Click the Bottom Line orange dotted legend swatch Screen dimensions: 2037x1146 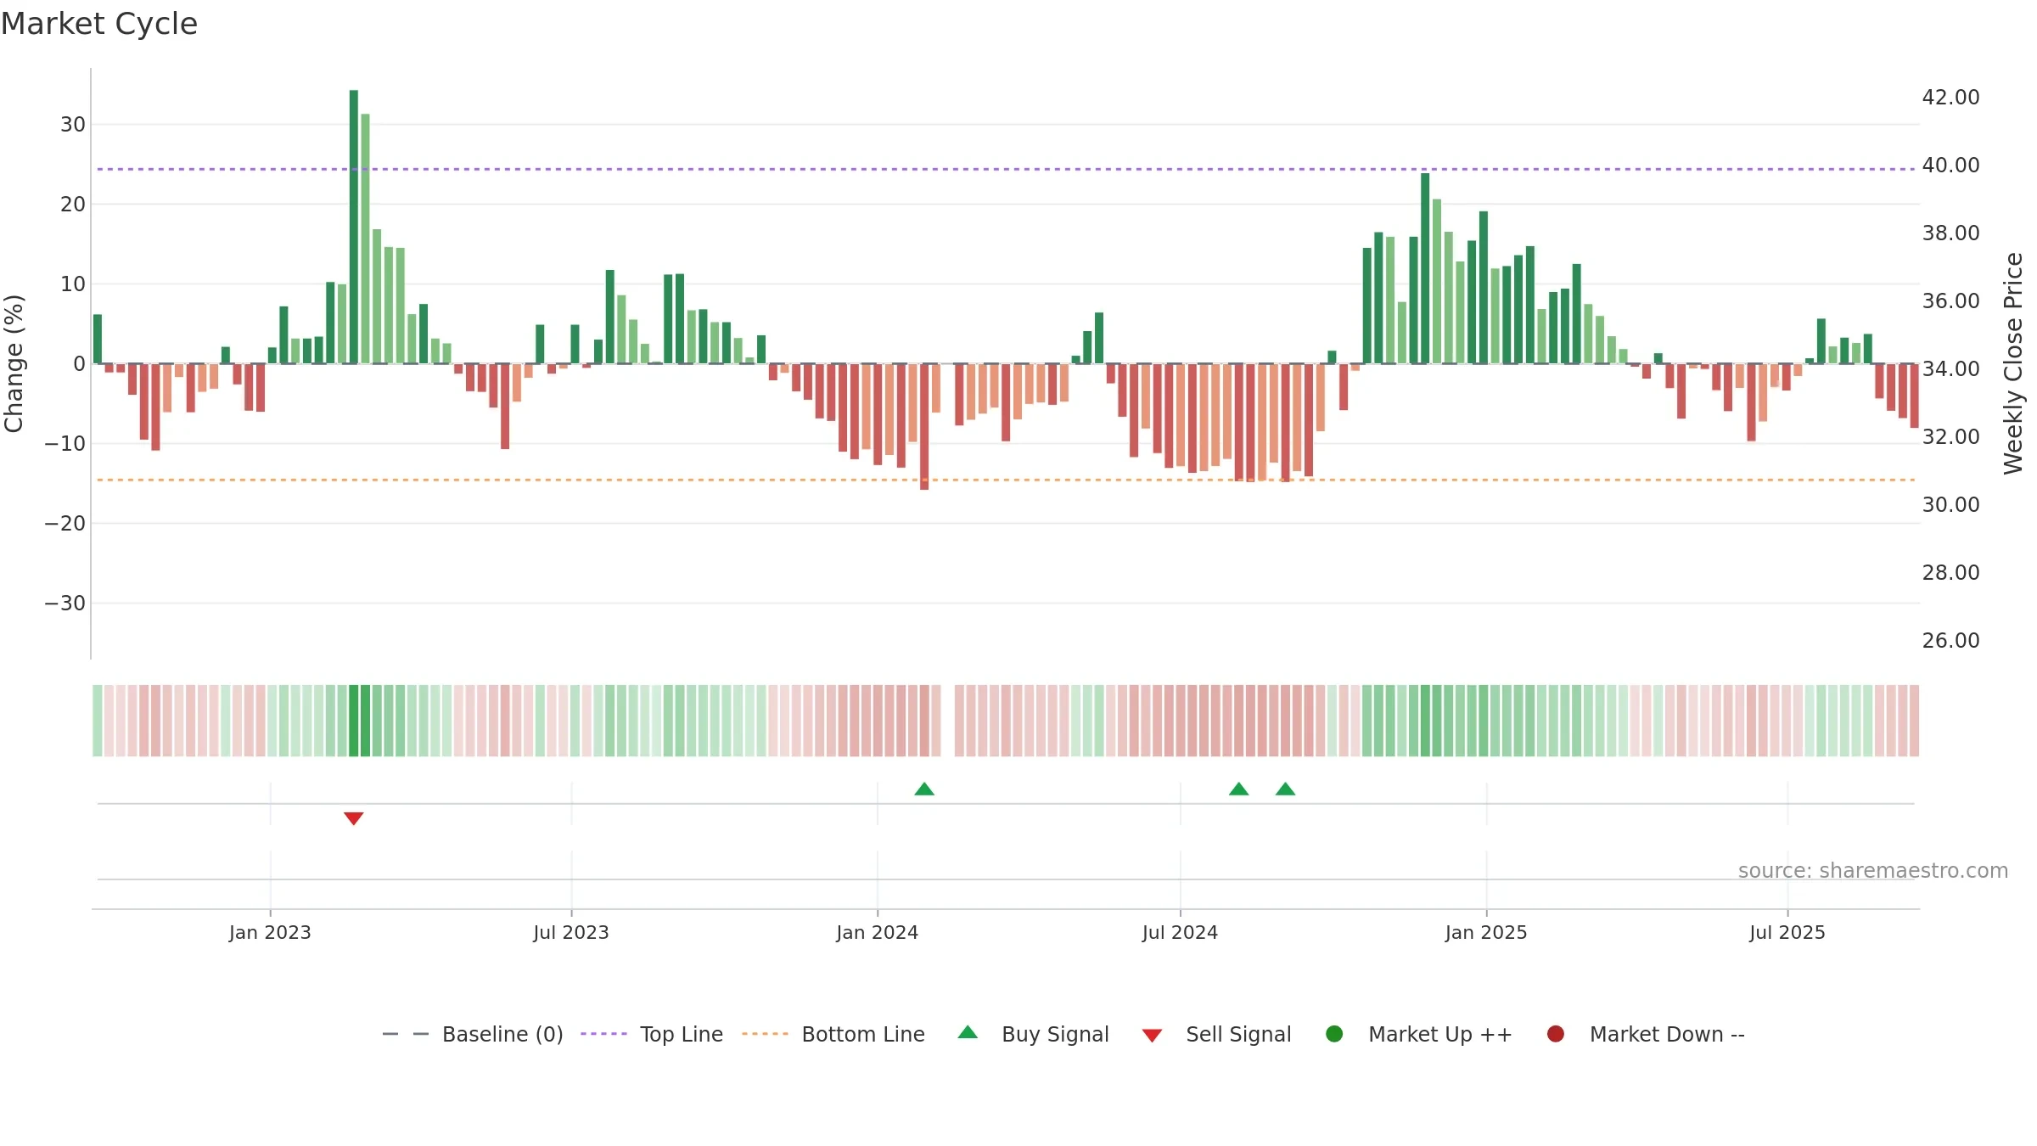pos(765,1034)
